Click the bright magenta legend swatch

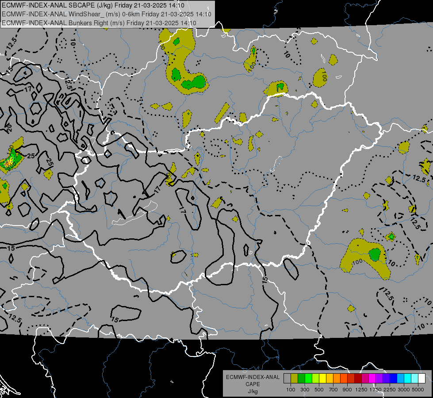(372, 378)
